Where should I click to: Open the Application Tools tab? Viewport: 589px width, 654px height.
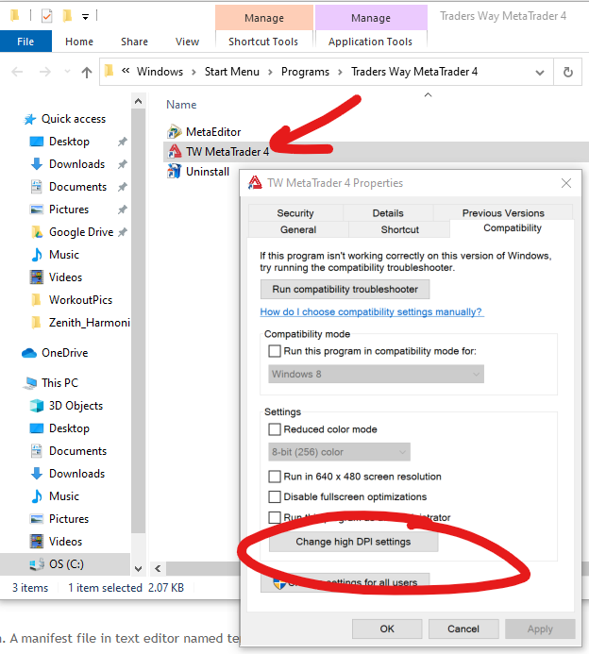pyautogui.click(x=370, y=42)
